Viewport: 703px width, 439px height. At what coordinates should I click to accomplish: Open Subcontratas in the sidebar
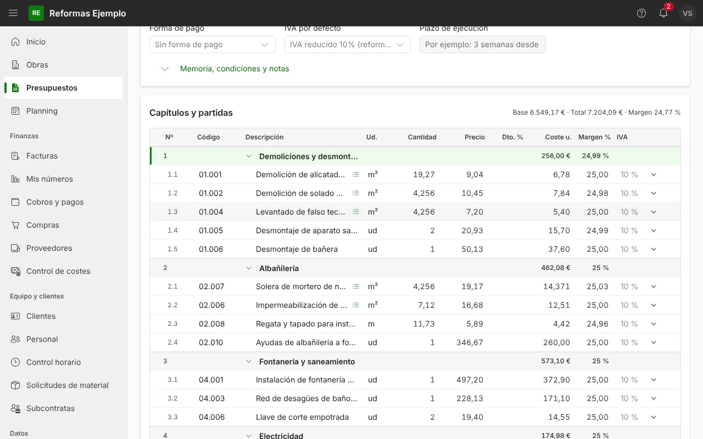63,408
